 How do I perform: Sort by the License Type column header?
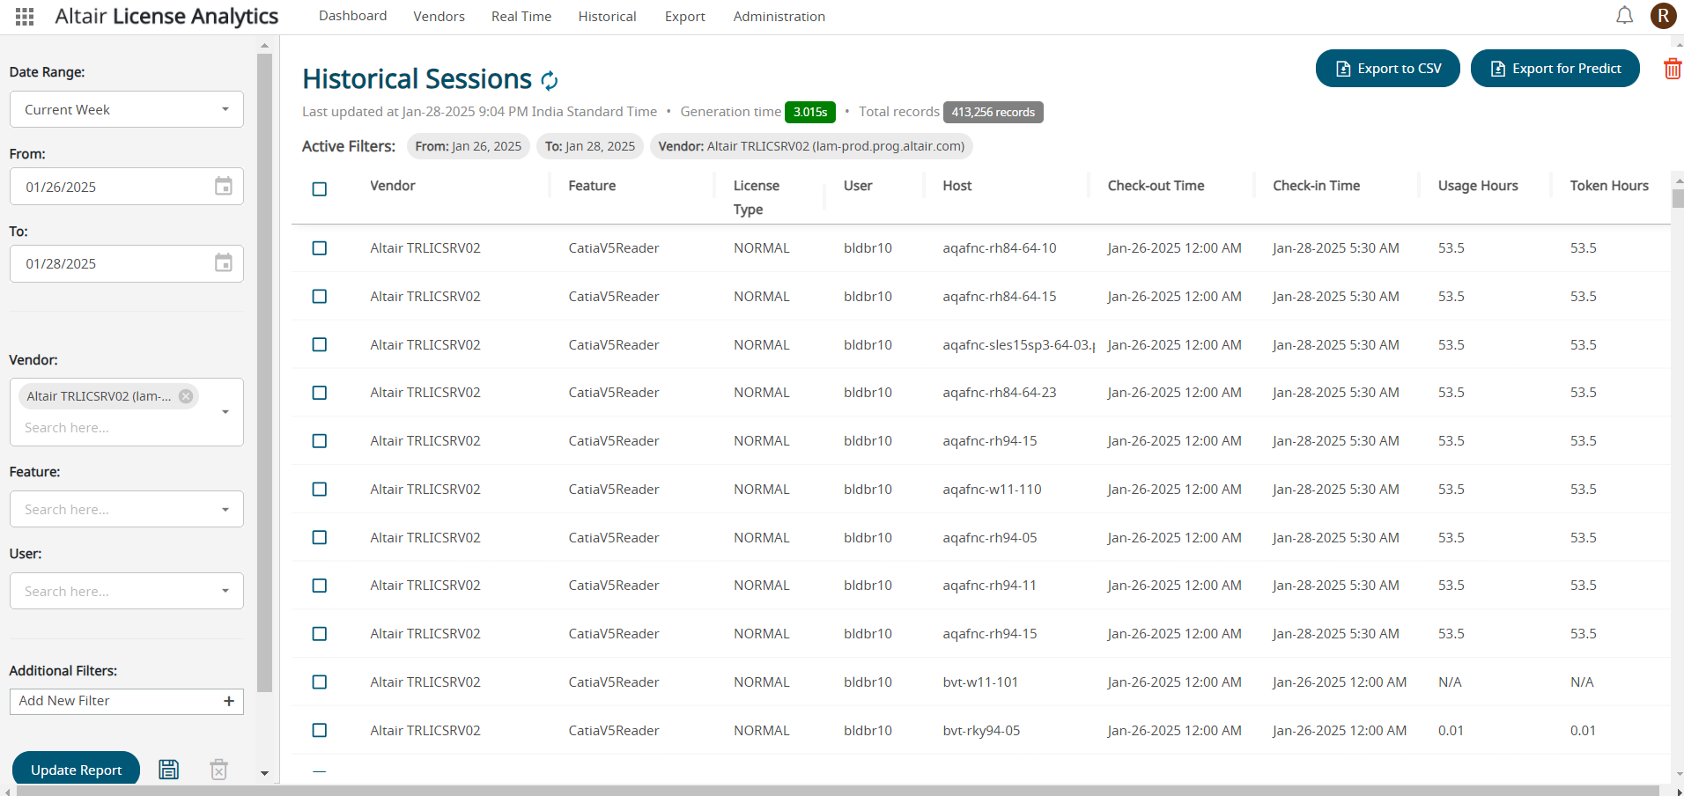757,197
